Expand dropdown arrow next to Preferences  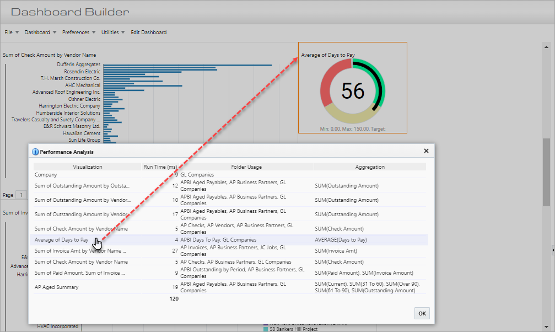(x=94, y=32)
